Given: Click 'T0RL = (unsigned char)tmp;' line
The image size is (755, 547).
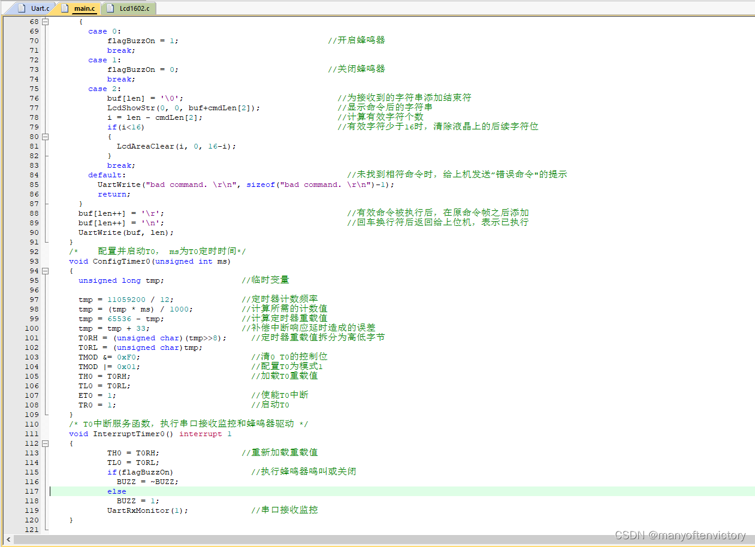Looking at the screenshot, I should coord(140,347).
